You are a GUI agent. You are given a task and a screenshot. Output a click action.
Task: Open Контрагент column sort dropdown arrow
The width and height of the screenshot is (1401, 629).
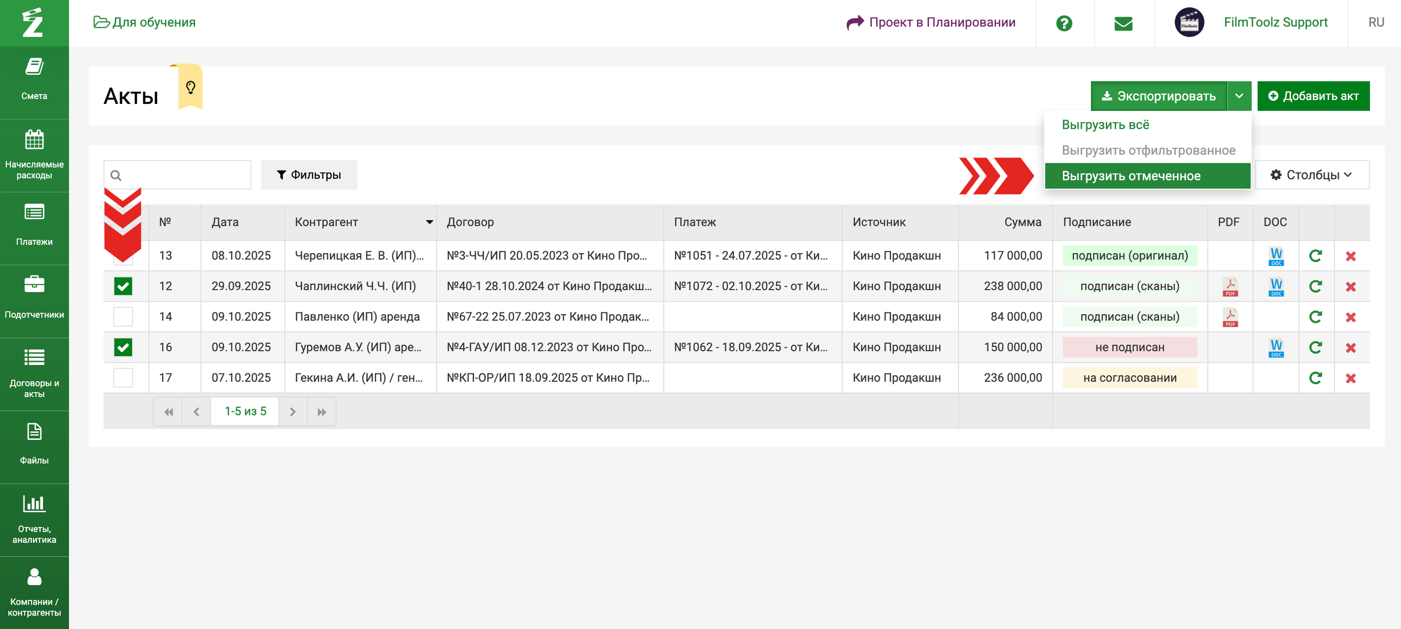(429, 222)
